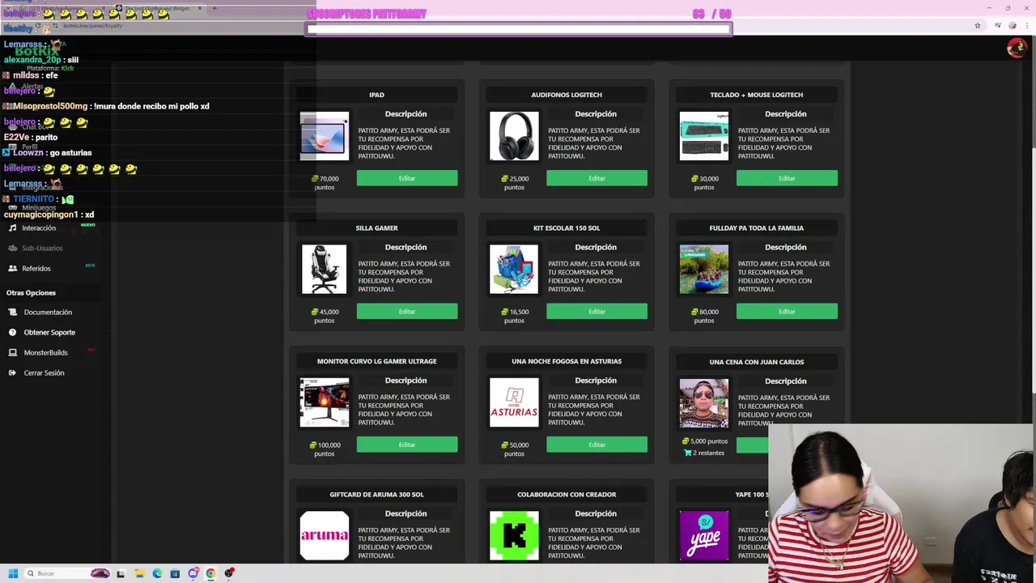
Task: Click the Fullday rafting thumbnail
Action: [704, 270]
